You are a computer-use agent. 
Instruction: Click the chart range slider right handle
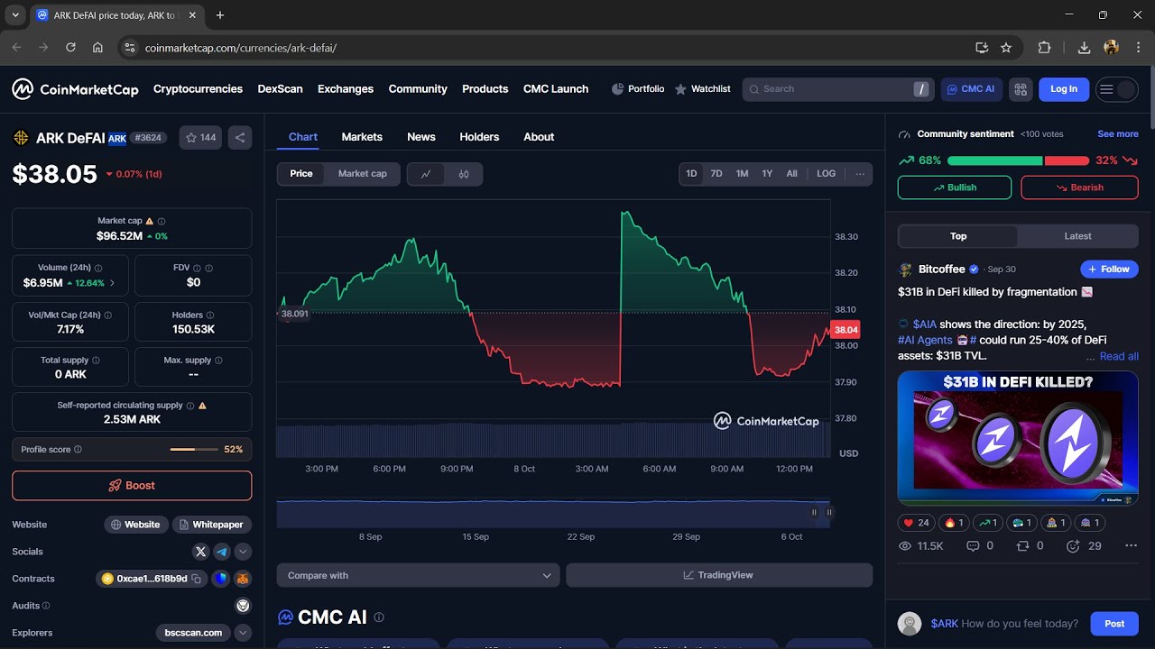pos(829,512)
